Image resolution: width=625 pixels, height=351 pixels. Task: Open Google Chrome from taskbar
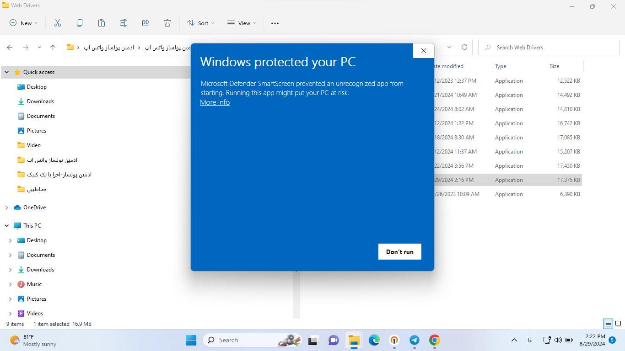tap(435, 340)
